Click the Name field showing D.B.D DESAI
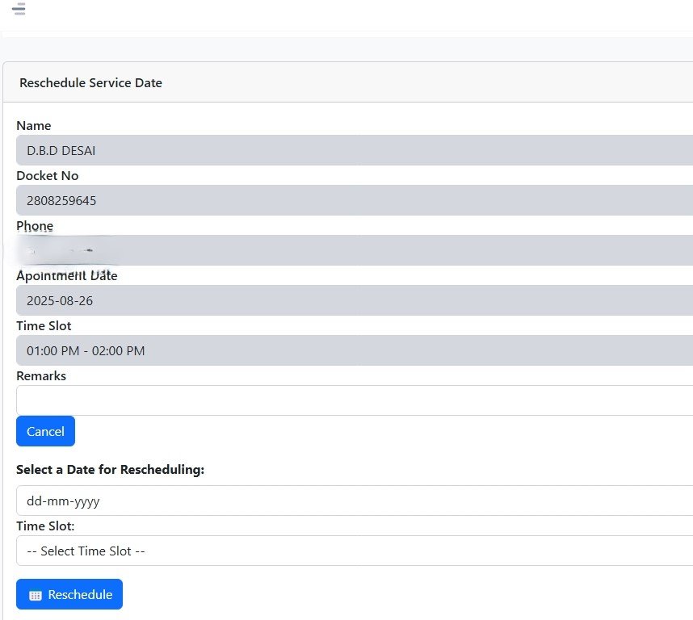This screenshot has width=693, height=620. coord(354,150)
